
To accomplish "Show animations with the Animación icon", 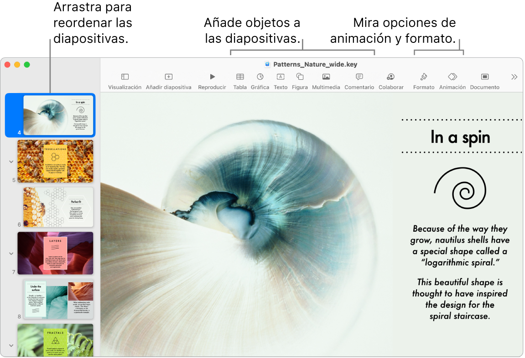I will click(452, 80).
